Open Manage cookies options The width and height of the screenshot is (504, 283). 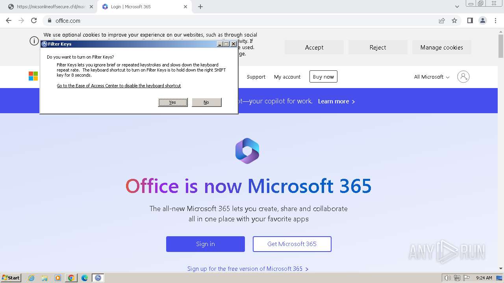[x=442, y=47]
